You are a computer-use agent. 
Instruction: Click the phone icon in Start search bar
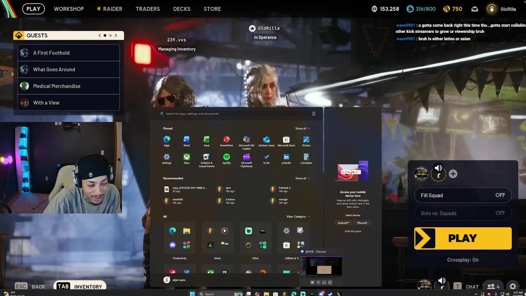pyautogui.click(x=314, y=113)
